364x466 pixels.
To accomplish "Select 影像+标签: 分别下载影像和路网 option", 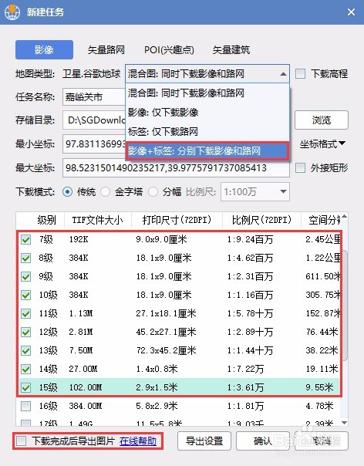I will tap(207, 151).
